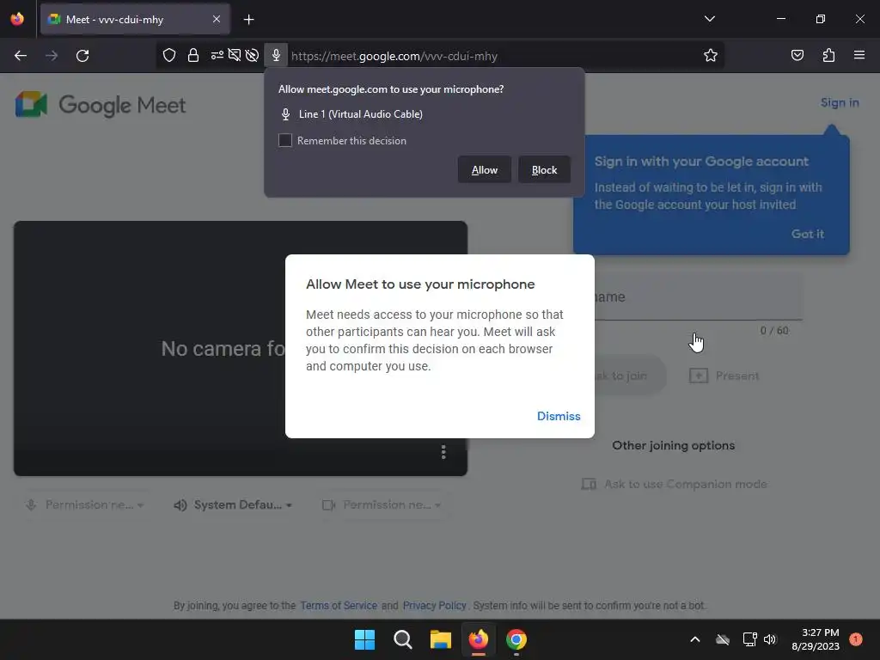Open the Privacy Policy link
The image size is (880, 660).
pos(434,606)
